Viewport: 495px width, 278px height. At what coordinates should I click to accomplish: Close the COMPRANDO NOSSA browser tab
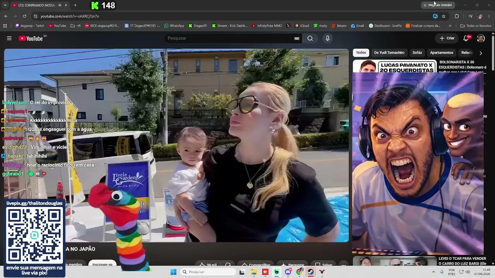66,5
